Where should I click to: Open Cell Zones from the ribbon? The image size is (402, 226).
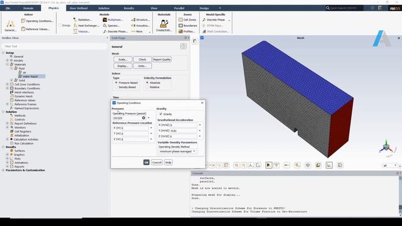pos(187,19)
